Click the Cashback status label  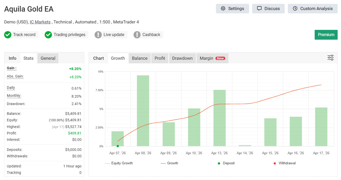click(151, 35)
